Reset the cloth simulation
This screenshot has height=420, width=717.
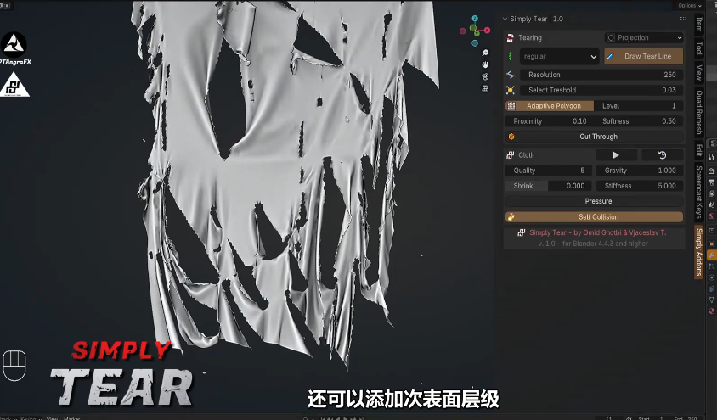tap(662, 155)
